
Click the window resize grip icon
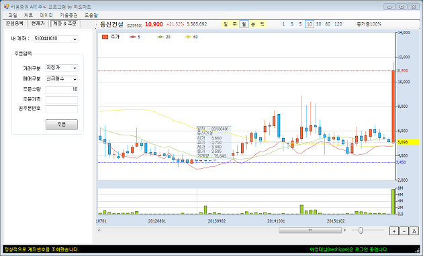[418, 250]
